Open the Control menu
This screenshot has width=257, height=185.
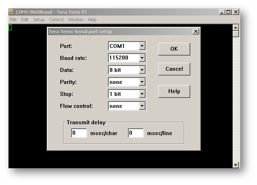pyautogui.click(x=56, y=20)
